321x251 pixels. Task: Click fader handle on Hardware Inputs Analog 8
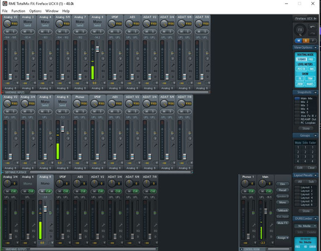coord(98,49)
